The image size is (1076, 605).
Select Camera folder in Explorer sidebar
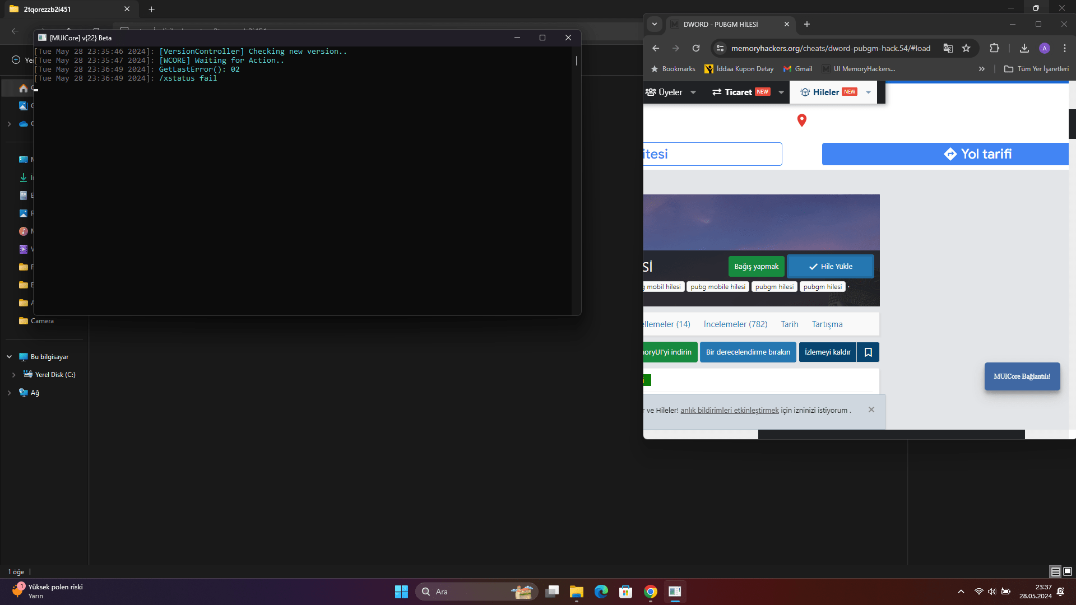(x=41, y=321)
